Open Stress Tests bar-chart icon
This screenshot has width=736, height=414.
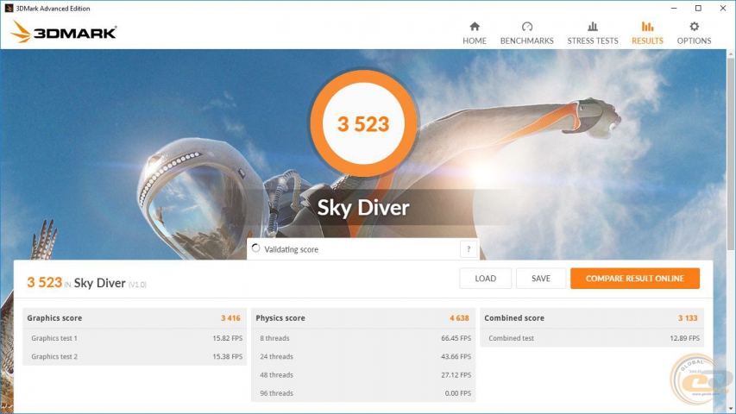(592, 27)
